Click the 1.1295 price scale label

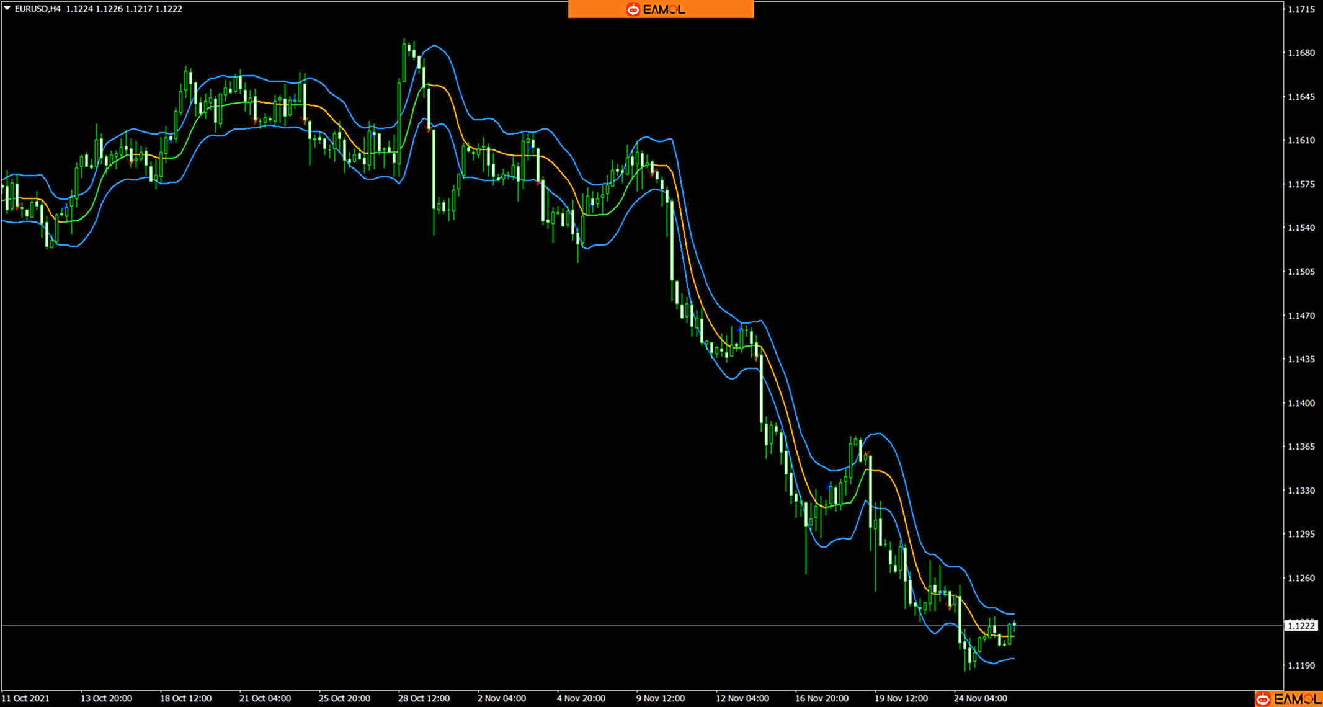pos(1301,534)
